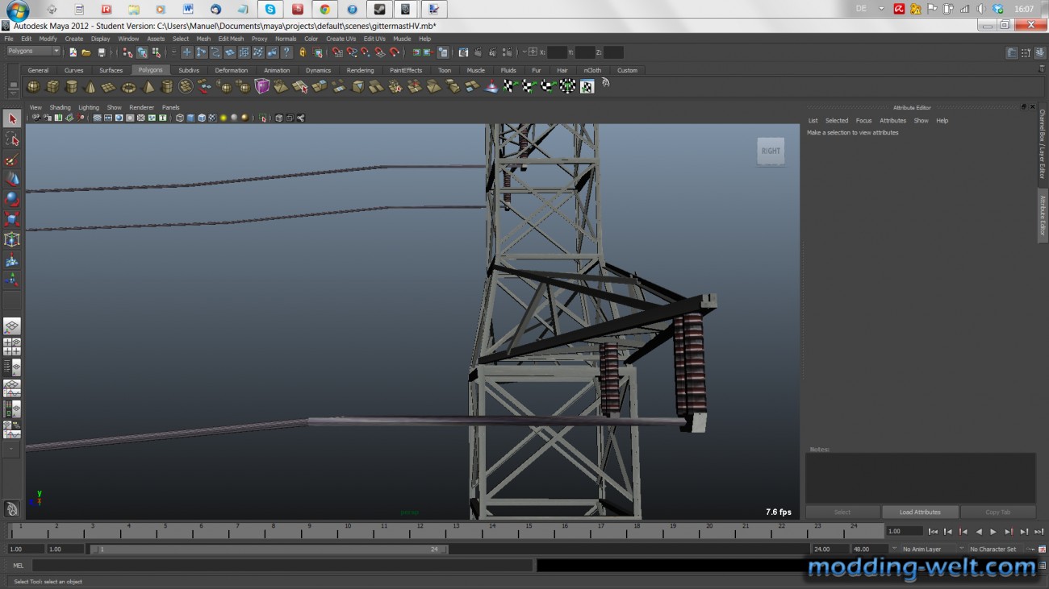Activate the Lasso Select tool
This screenshot has width=1049, height=589.
pyautogui.click(x=12, y=139)
